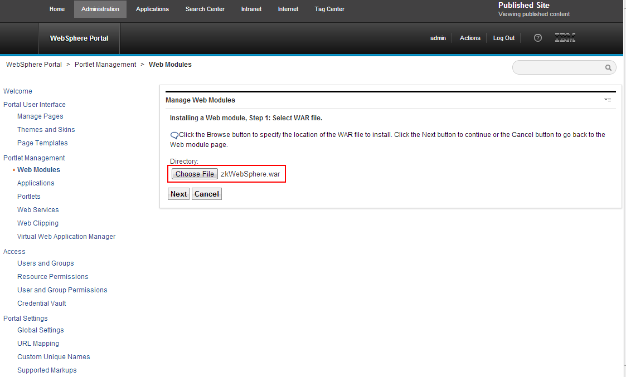Screen dimensions: 626x377
Task: Open User and Group Permissions
Action: tap(62, 290)
